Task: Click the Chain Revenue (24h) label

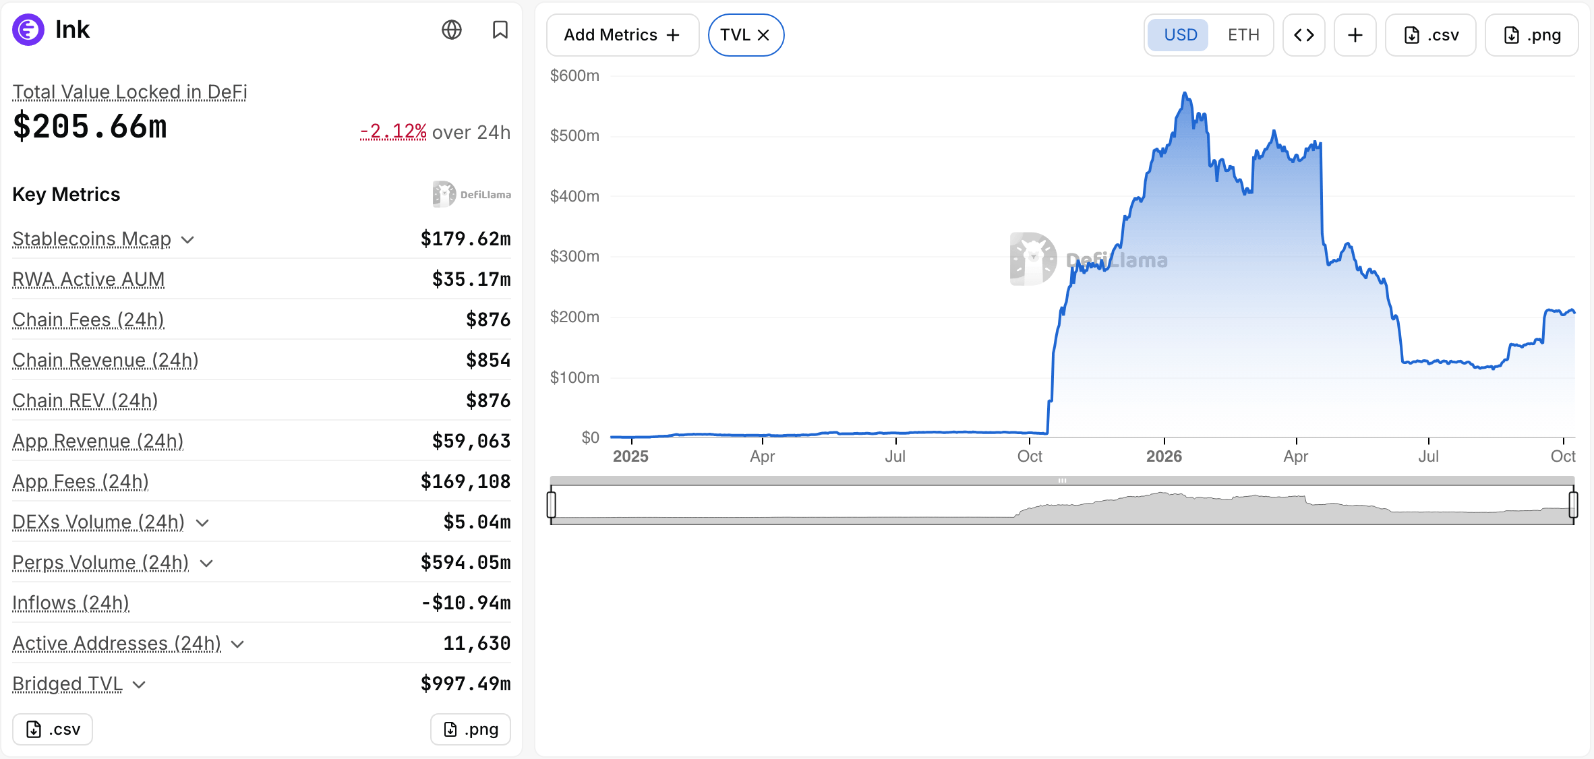Action: click(x=105, y=361)
